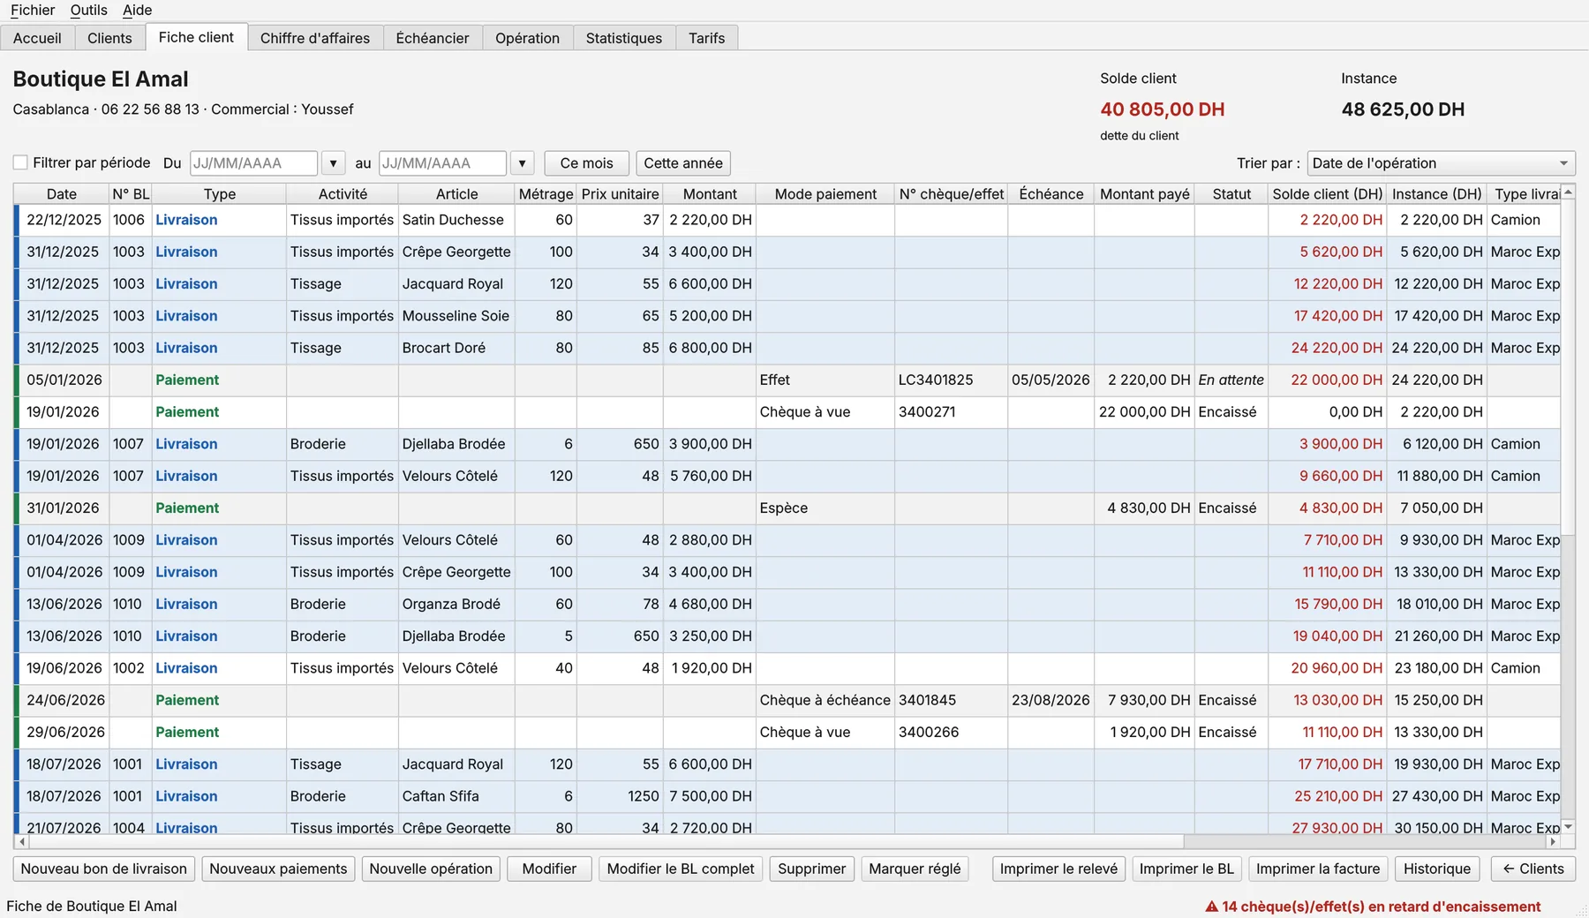The width and height of the screenshot is (1589, 918).
Task: Open the Fichier menu
Action: click(33, 10)
